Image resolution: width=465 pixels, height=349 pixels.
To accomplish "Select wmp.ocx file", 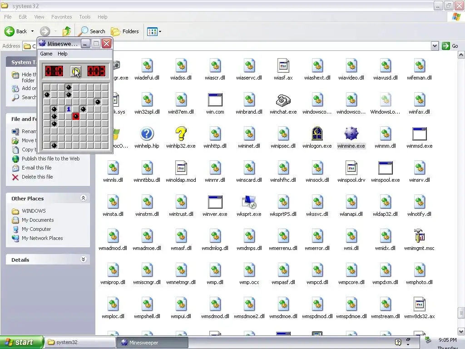I will tap(249, 275).
